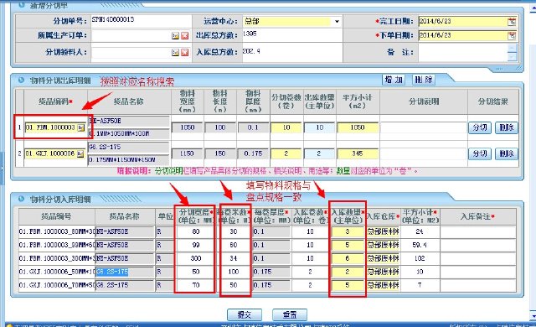This screenshot has height=327, width=536.
Task: Collapse the 物料分切出库明细 panel header icon
Action: 21,80
